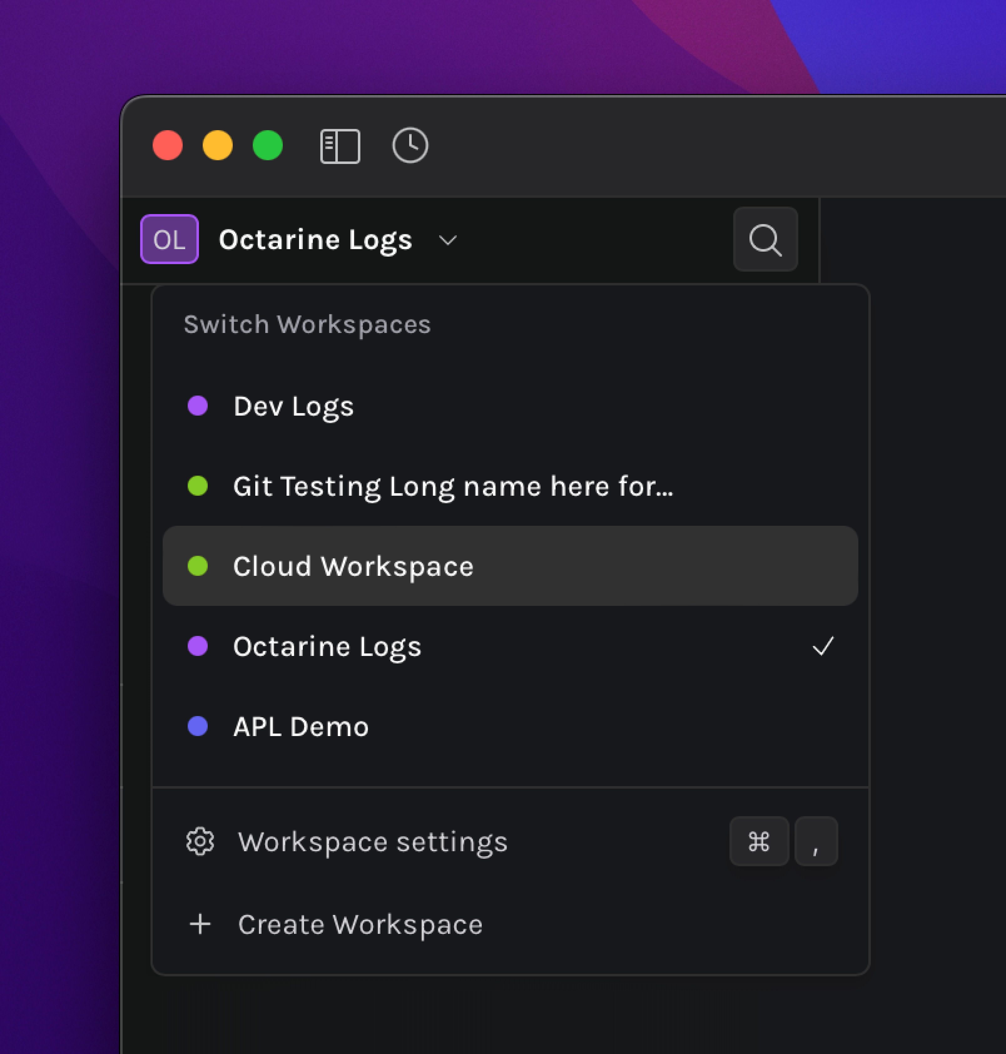Maximize the window with green button

point(267,145)
